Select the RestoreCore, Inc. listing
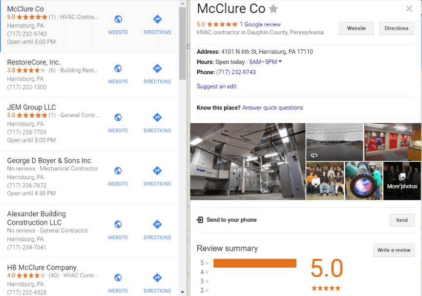 pyautogui.click(x=89, y=75)
